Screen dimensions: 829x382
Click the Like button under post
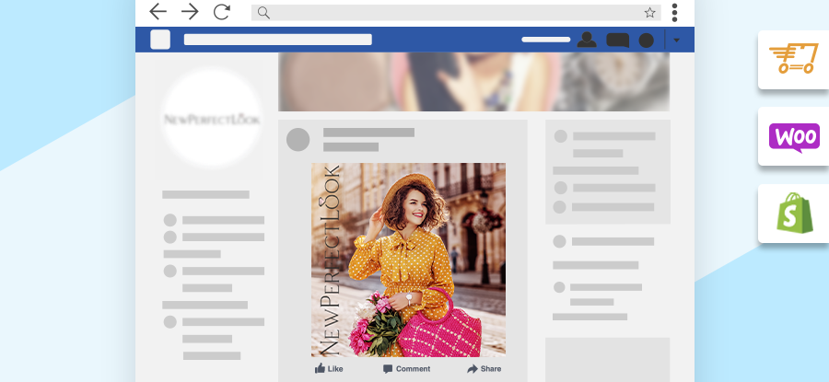329,368
